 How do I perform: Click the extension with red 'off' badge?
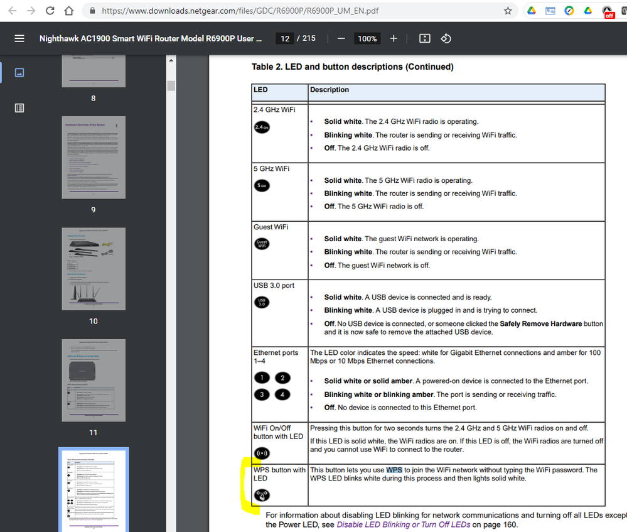[x=608, y=11]
